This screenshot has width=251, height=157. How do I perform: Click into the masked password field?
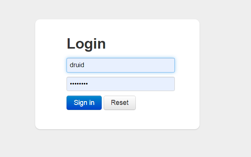pos(120,84)
